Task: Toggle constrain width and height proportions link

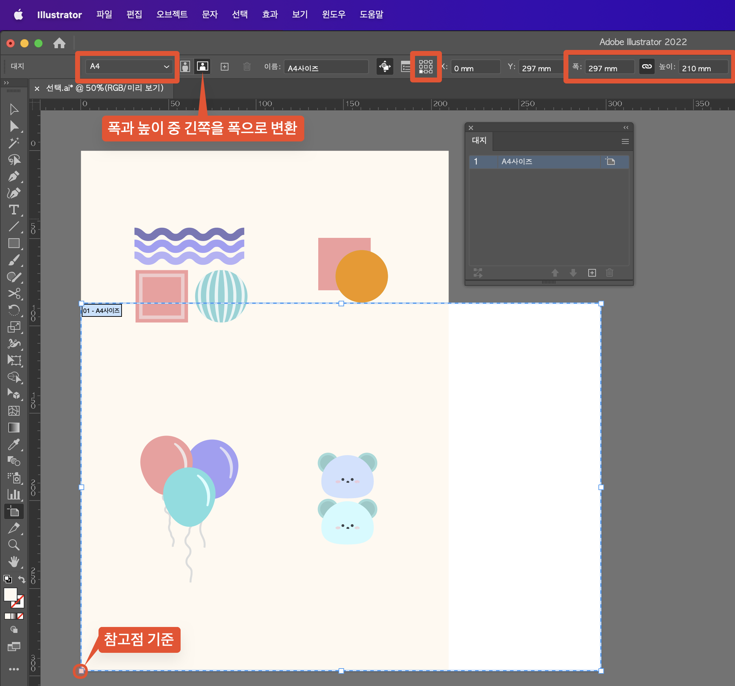Action: (647, 66)
